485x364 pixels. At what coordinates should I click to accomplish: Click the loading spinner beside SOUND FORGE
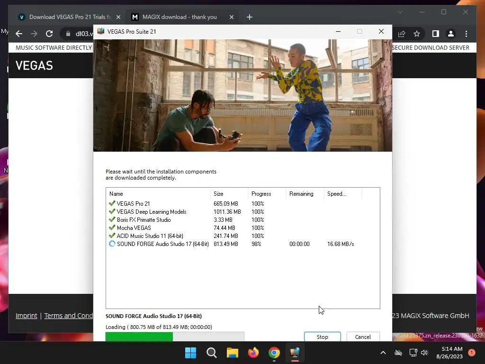tap(112, 244)
